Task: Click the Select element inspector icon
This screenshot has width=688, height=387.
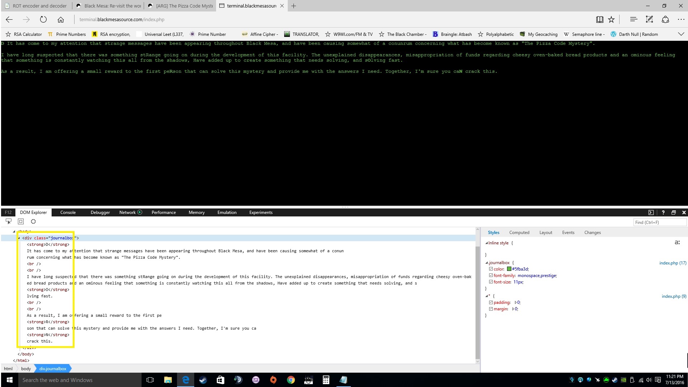Action: click(x=9, y=221)
